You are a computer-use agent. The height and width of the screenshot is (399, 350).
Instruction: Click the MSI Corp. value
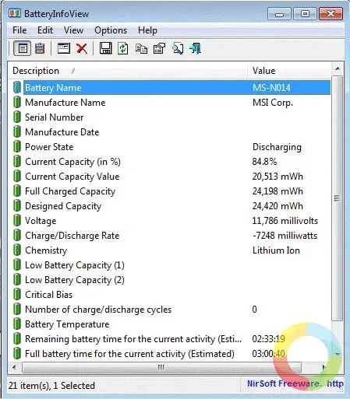273,103
